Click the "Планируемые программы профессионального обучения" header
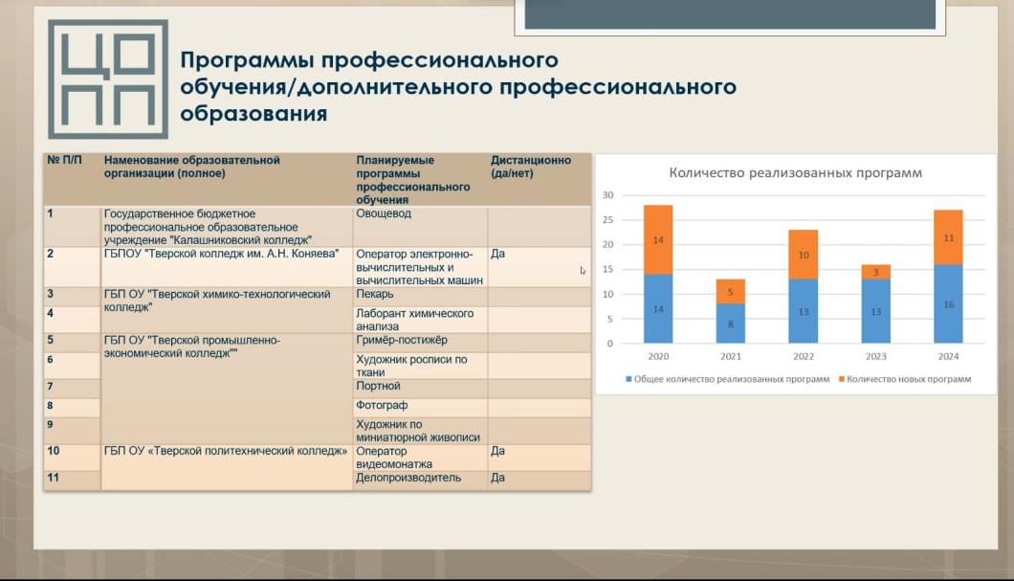Image resolution: width=1014 pixels, height=581 pixels. (412, 180)
